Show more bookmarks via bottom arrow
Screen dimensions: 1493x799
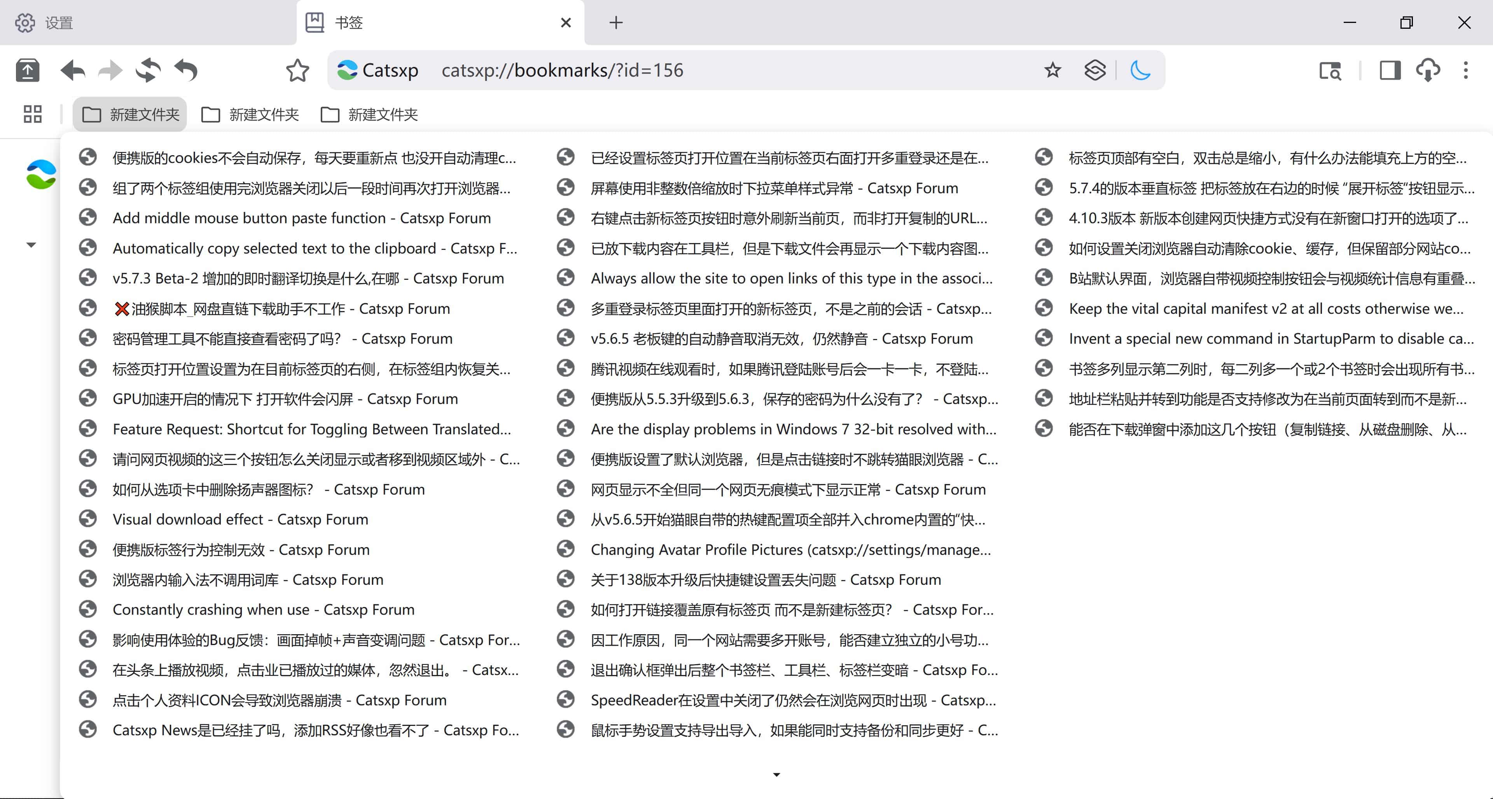(777, 775)
